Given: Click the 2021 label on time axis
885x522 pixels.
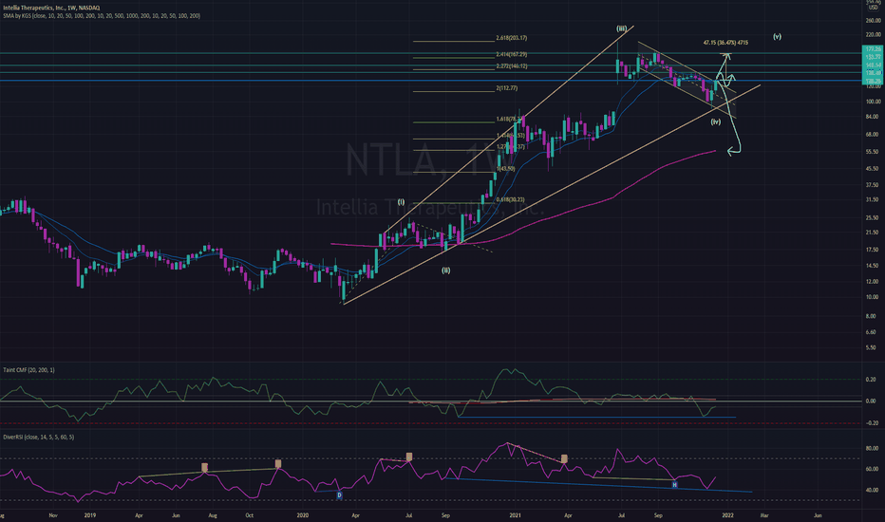Looking at the screenshot, I should [x=515, y=515].
